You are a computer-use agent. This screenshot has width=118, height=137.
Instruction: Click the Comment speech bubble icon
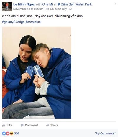point(22,125)
